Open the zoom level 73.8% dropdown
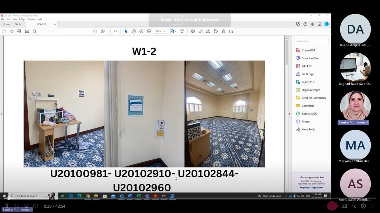380x213 pixels. (x=165, y=31)
